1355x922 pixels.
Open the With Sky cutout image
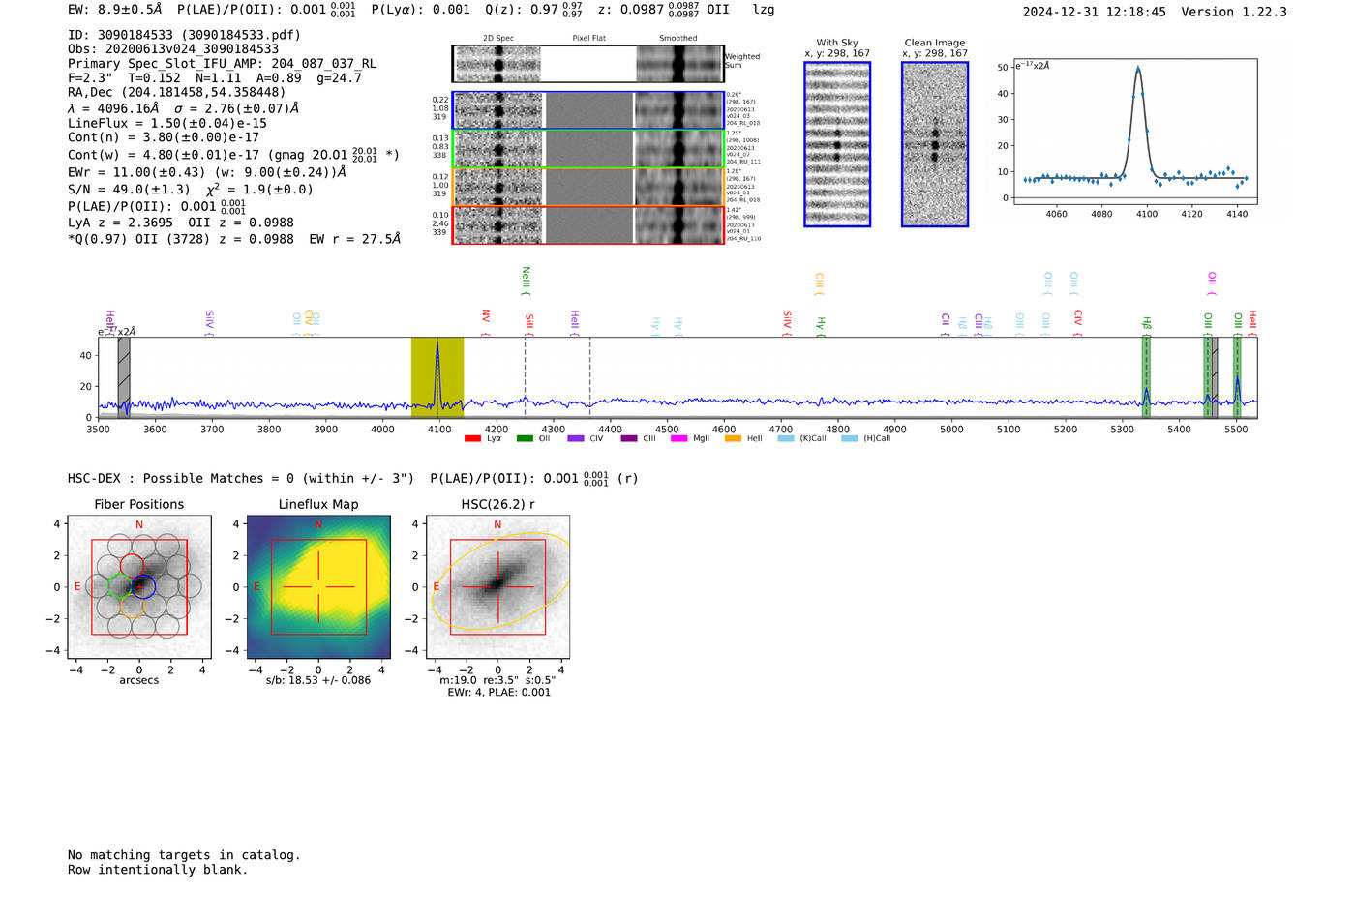point(837,144)
